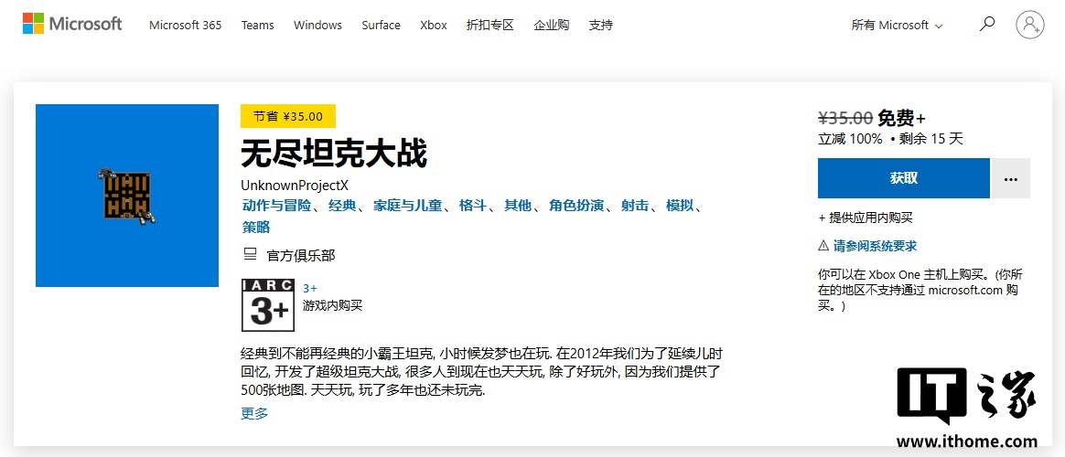Viewport: 1065px width, 457px height.
Task: Click the 立减 100% text
Action: pos(850,139)
